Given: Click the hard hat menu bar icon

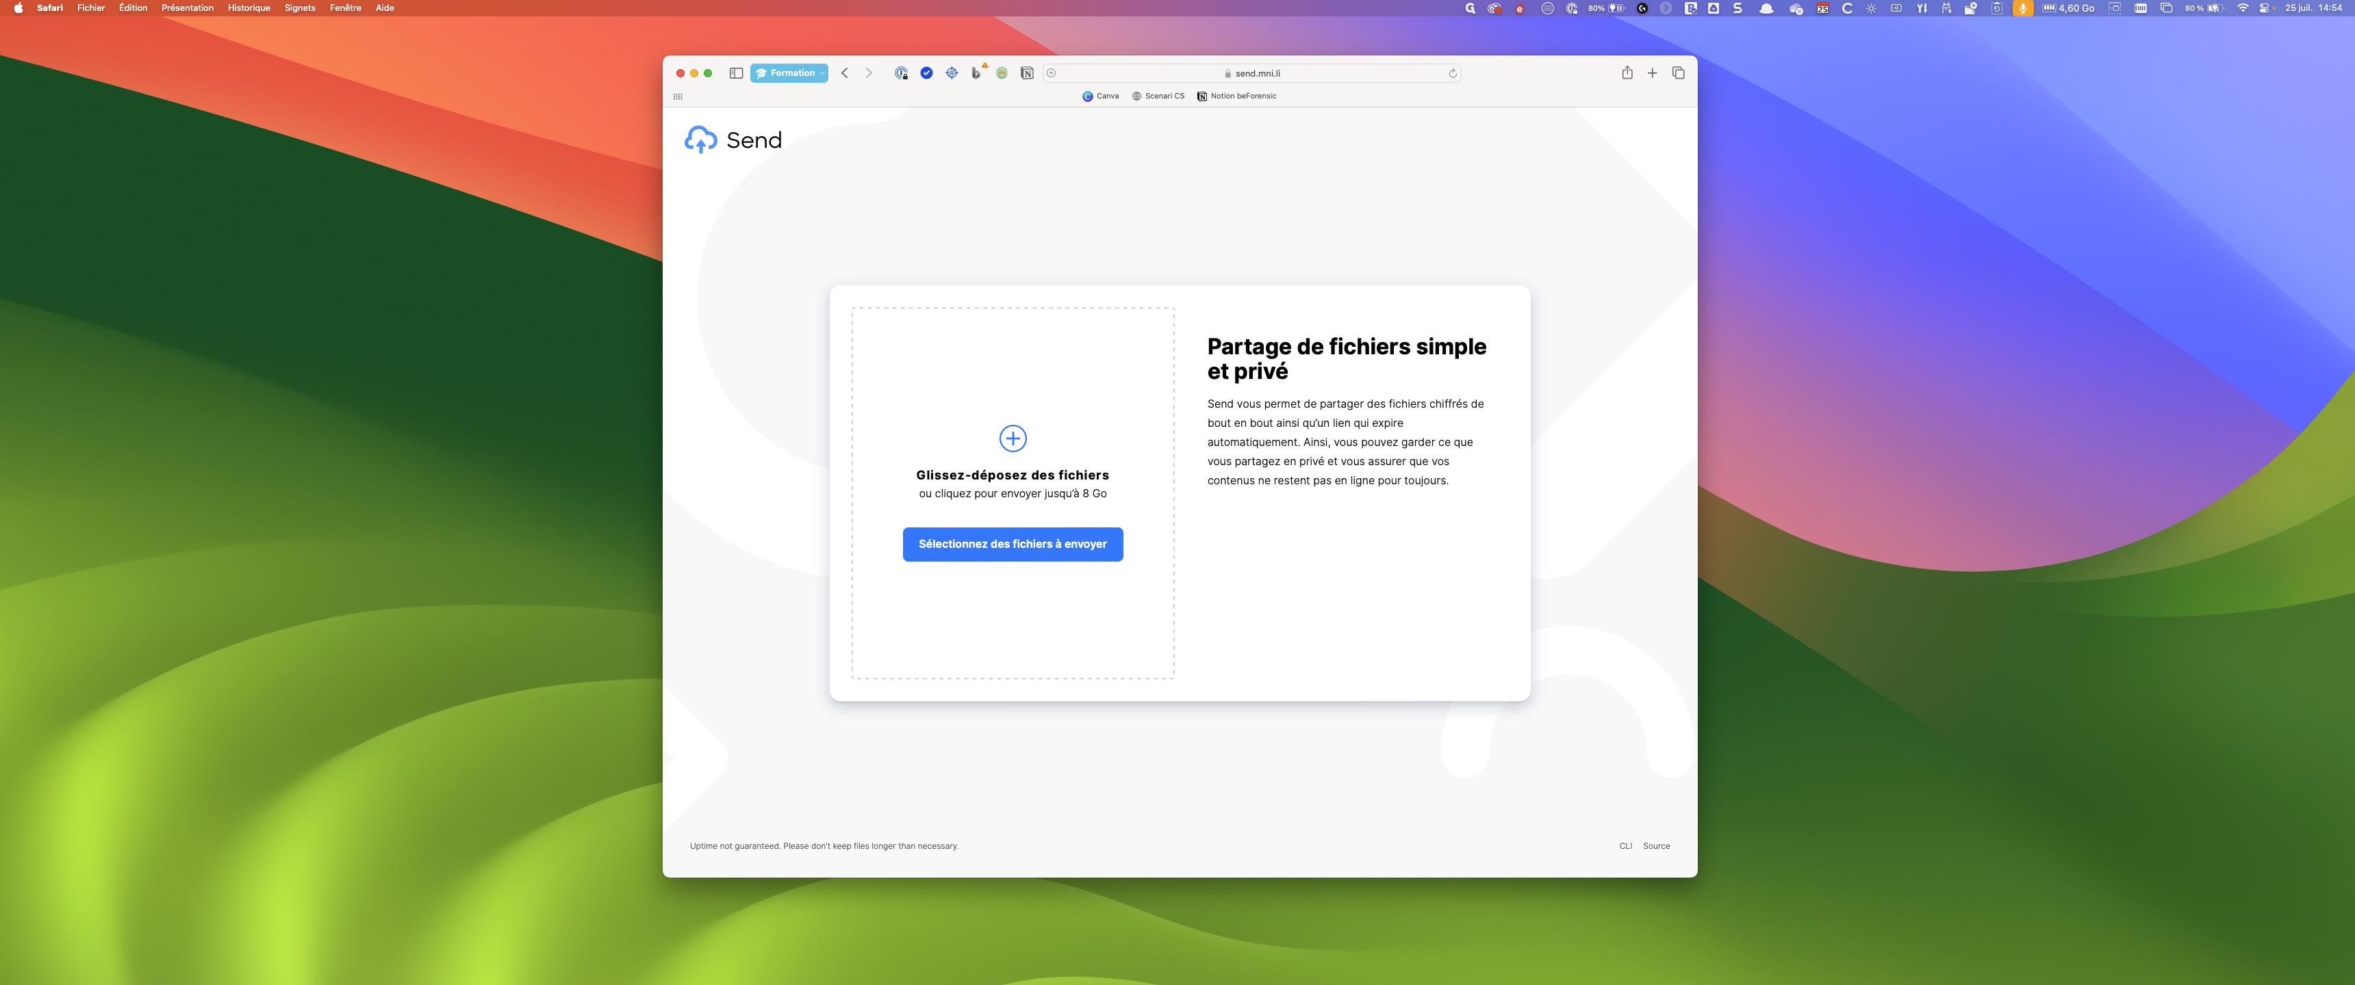Looking at the screenshot, I should [x=1766, y=8].
